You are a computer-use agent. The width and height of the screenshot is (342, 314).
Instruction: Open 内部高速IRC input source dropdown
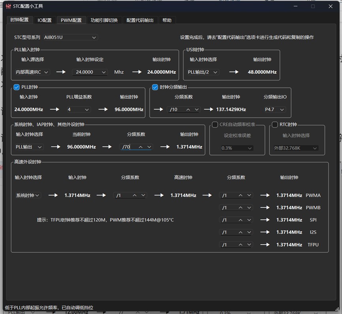click(32, 72)
